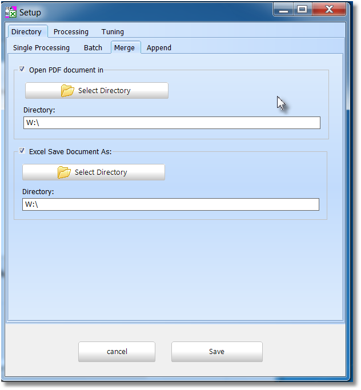Select the Single Processing sub-tab
This screenshot has width=361, height=390.
41,48
